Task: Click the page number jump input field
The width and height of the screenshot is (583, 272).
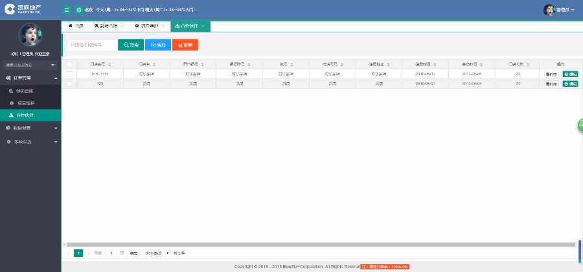Action: coord(111,253)
